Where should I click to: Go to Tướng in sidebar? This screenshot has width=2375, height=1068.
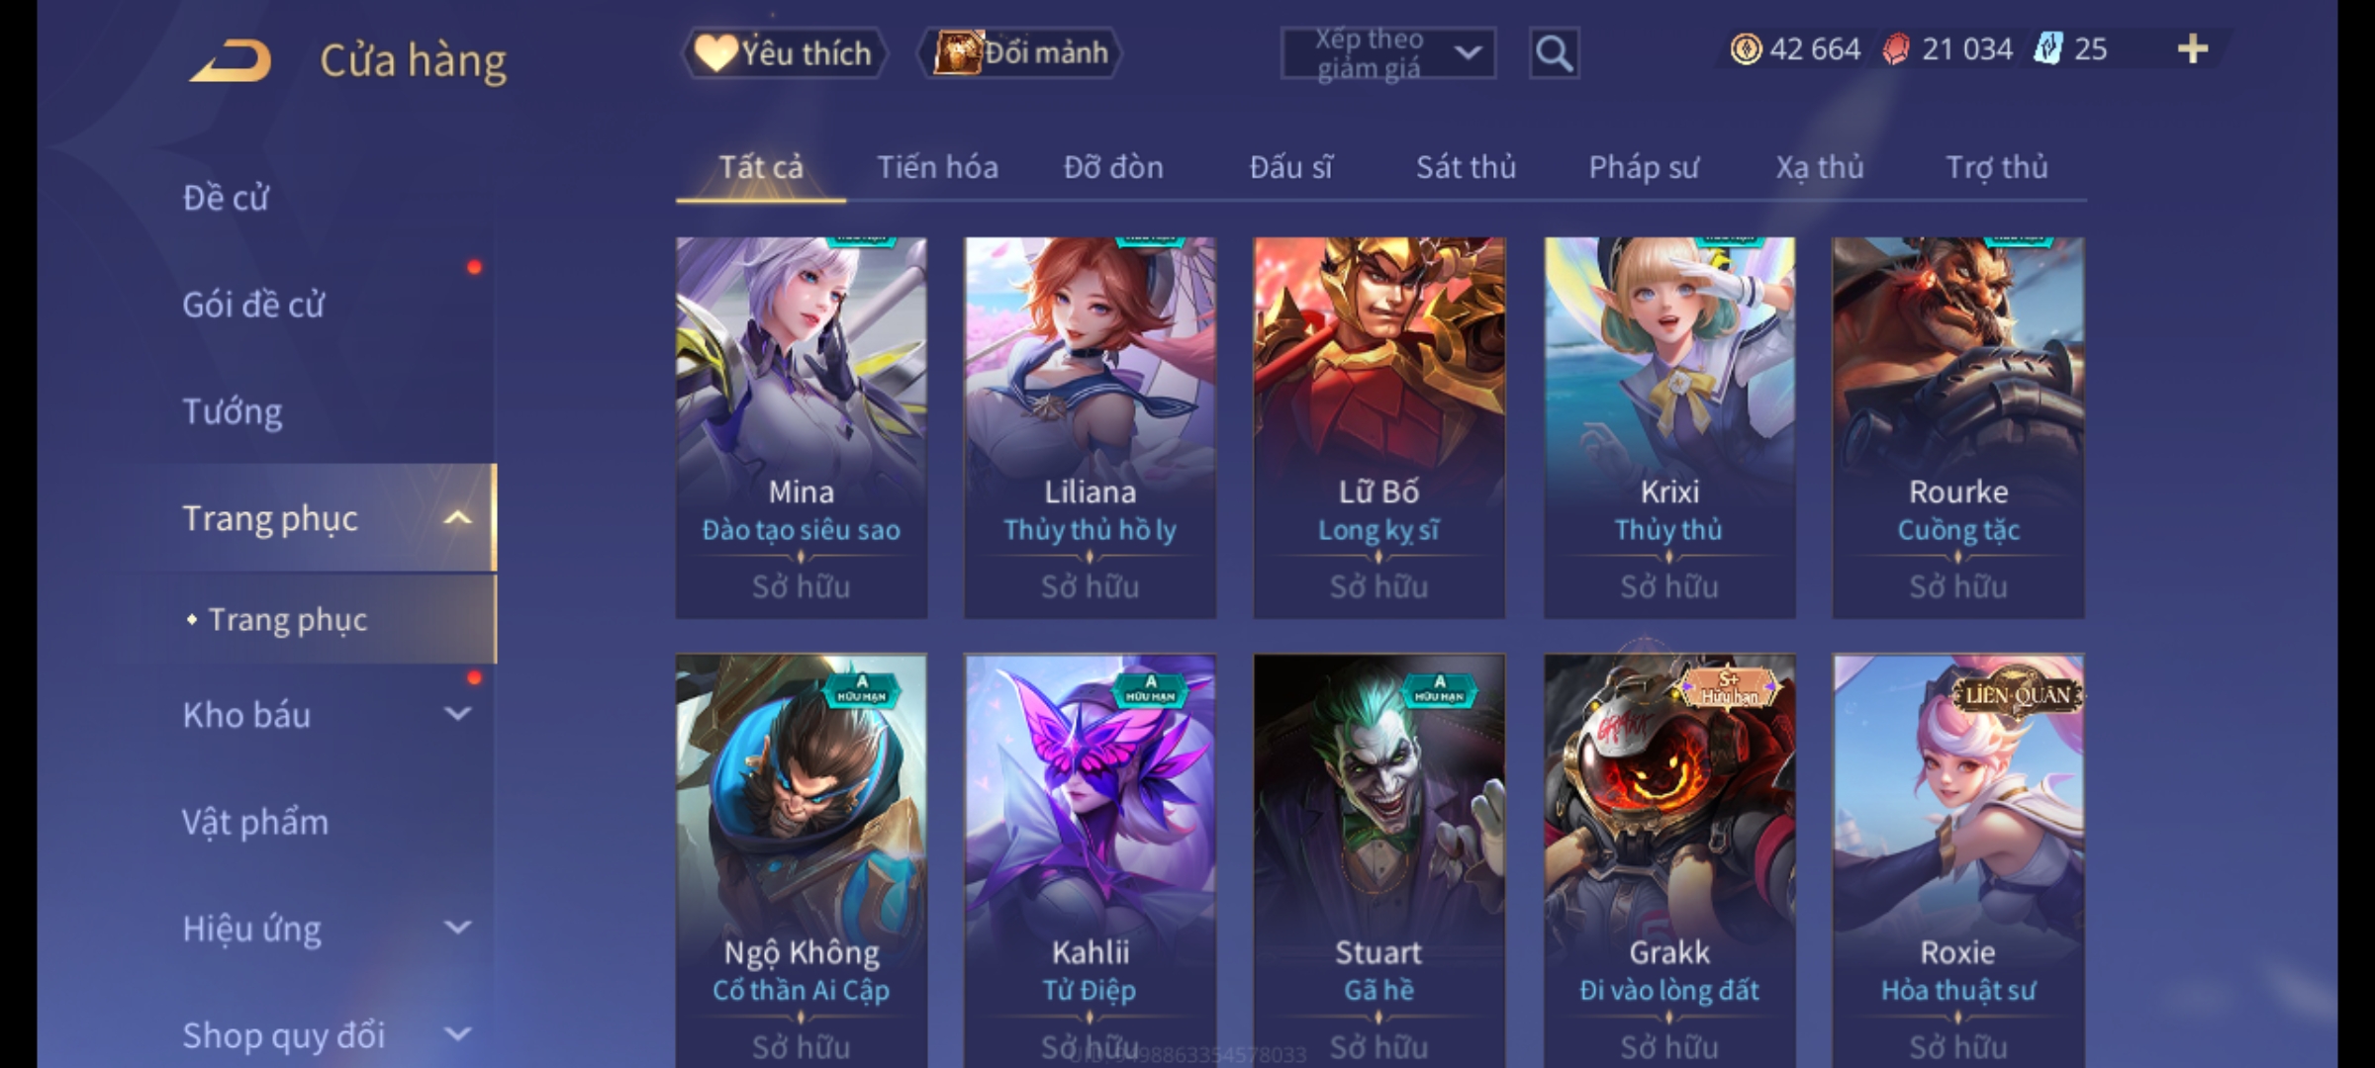tap(233, 411)
